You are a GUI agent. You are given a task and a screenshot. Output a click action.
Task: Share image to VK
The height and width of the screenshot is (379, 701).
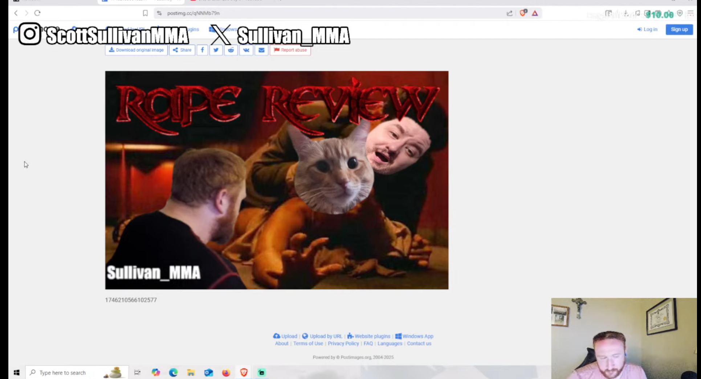pos(246,50)
